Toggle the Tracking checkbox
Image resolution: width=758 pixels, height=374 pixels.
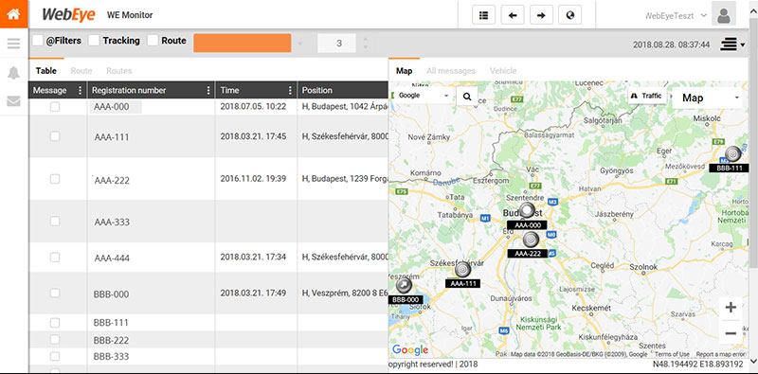(94, 41)
